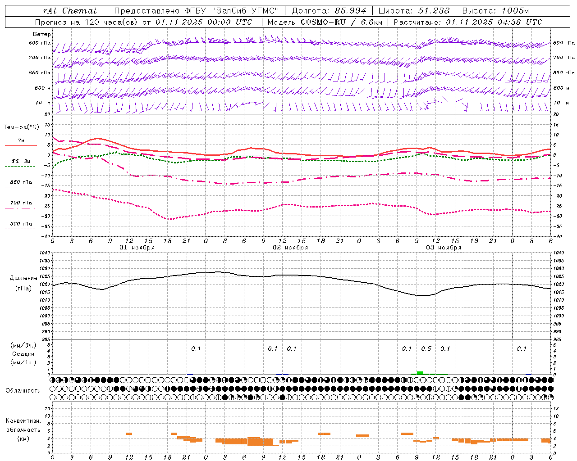Click the 1040 value on left pressure axis
Image resolution: width=577 pixels, height=461 pixels.
click(44, 253)
